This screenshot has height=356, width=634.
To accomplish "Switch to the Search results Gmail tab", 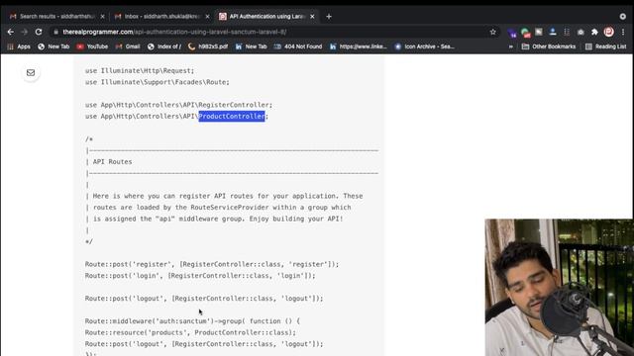I will [x=56, y=17].
